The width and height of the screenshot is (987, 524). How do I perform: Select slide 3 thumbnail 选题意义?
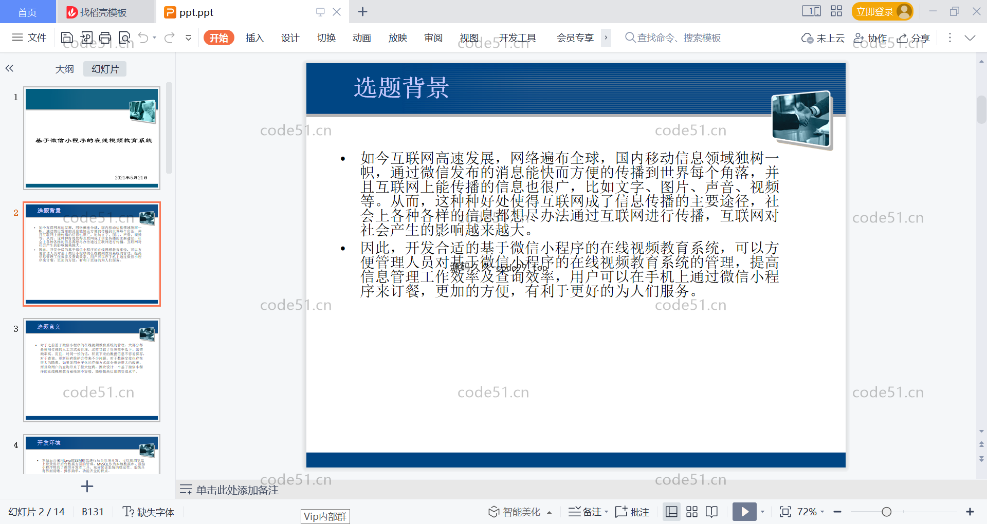click(92, 370)
